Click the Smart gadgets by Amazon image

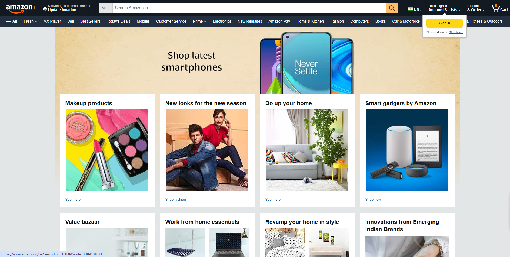pos(407,150)
